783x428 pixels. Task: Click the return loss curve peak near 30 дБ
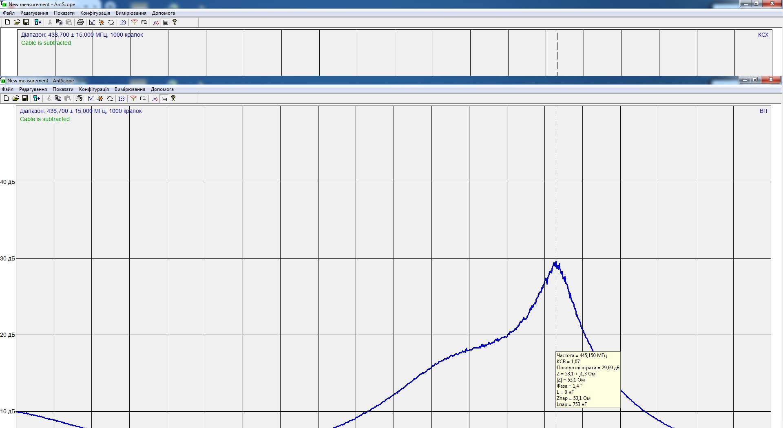[555, 263]
